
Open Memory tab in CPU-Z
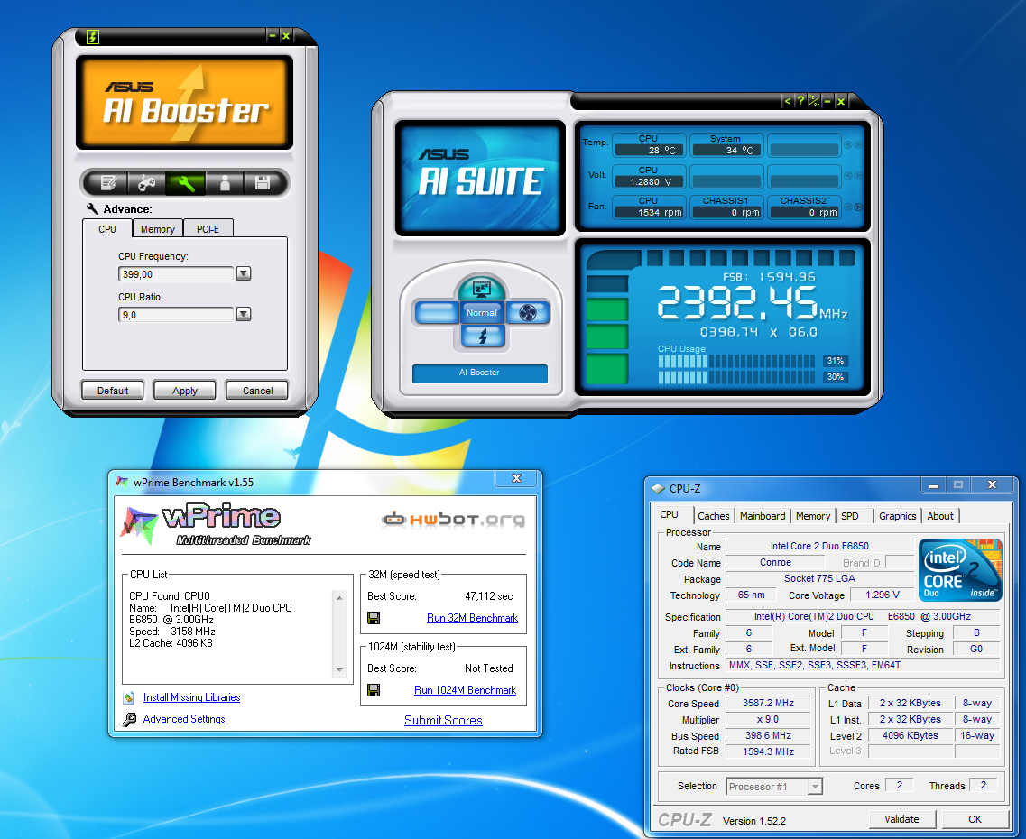click(x=813, y=516)
